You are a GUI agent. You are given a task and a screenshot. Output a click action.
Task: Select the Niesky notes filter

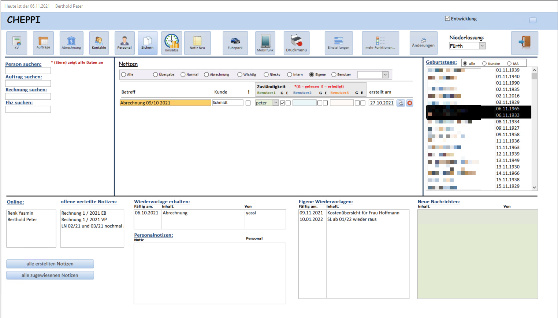point(266,74)
